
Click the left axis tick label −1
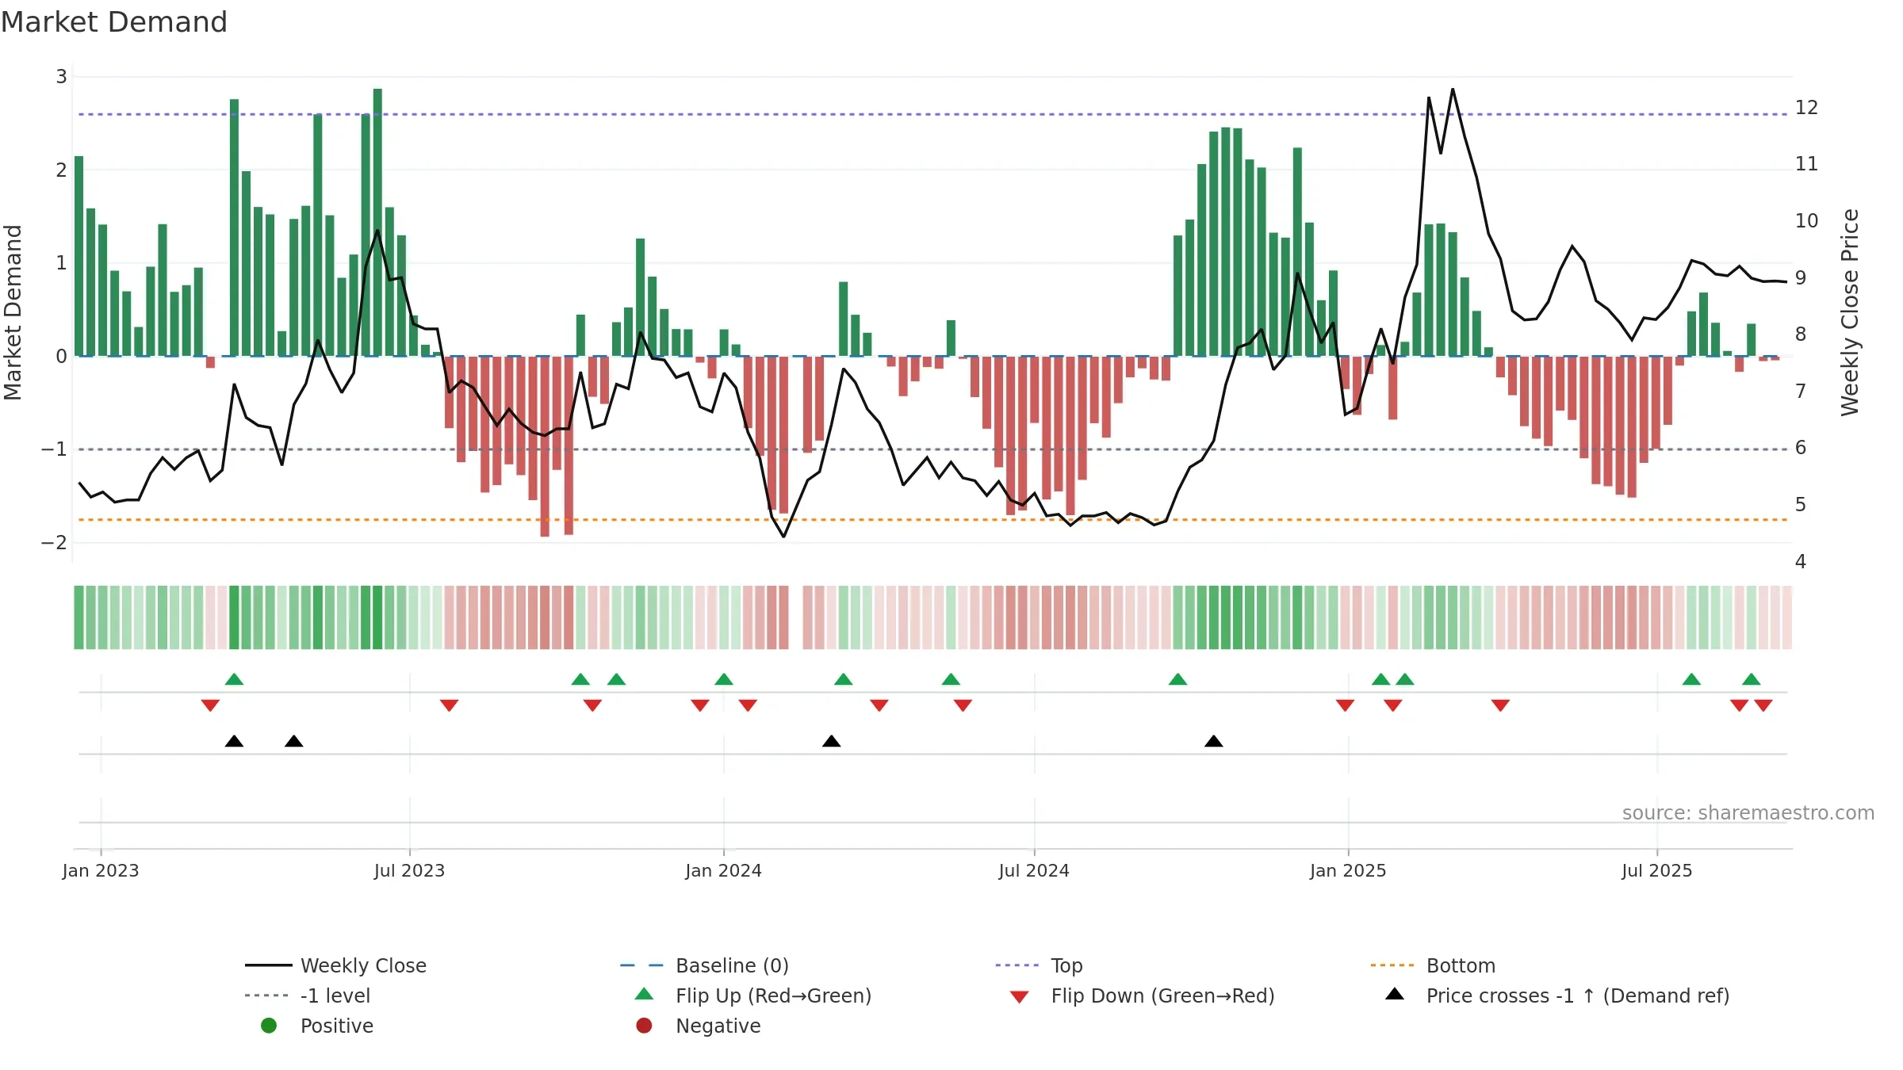(x=54, y=449)
